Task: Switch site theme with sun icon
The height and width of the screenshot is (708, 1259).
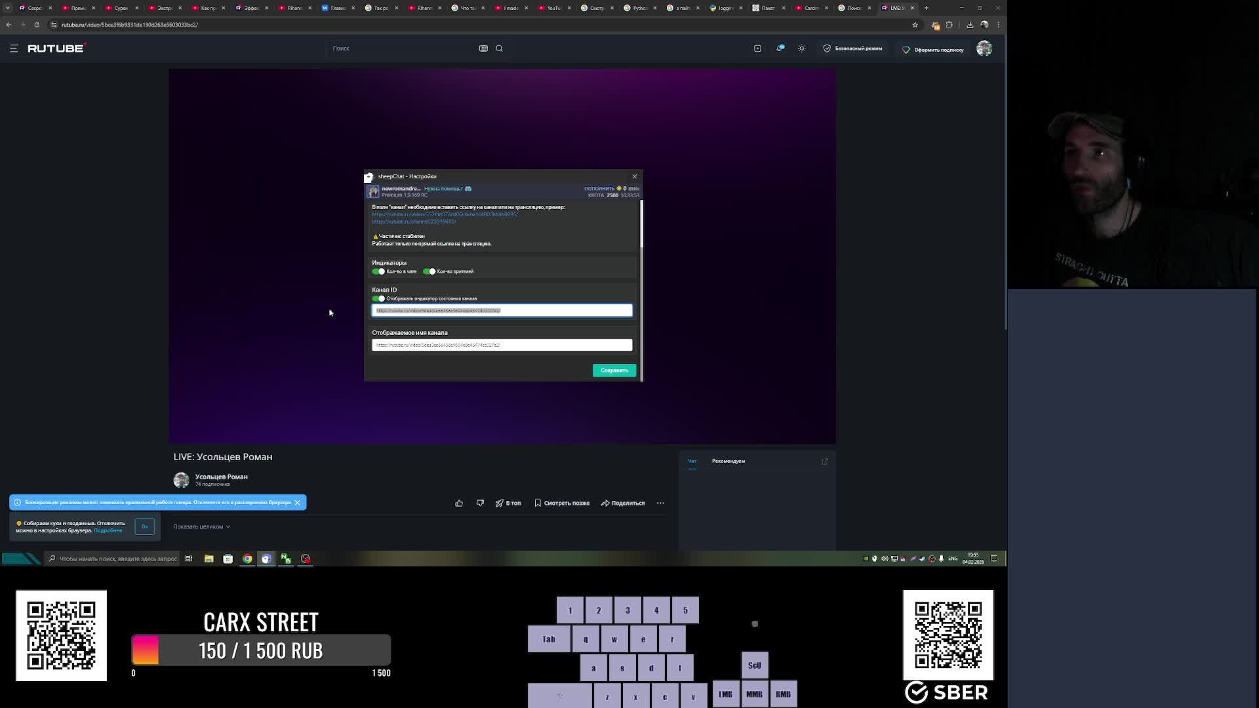Action: coord(801,49)
